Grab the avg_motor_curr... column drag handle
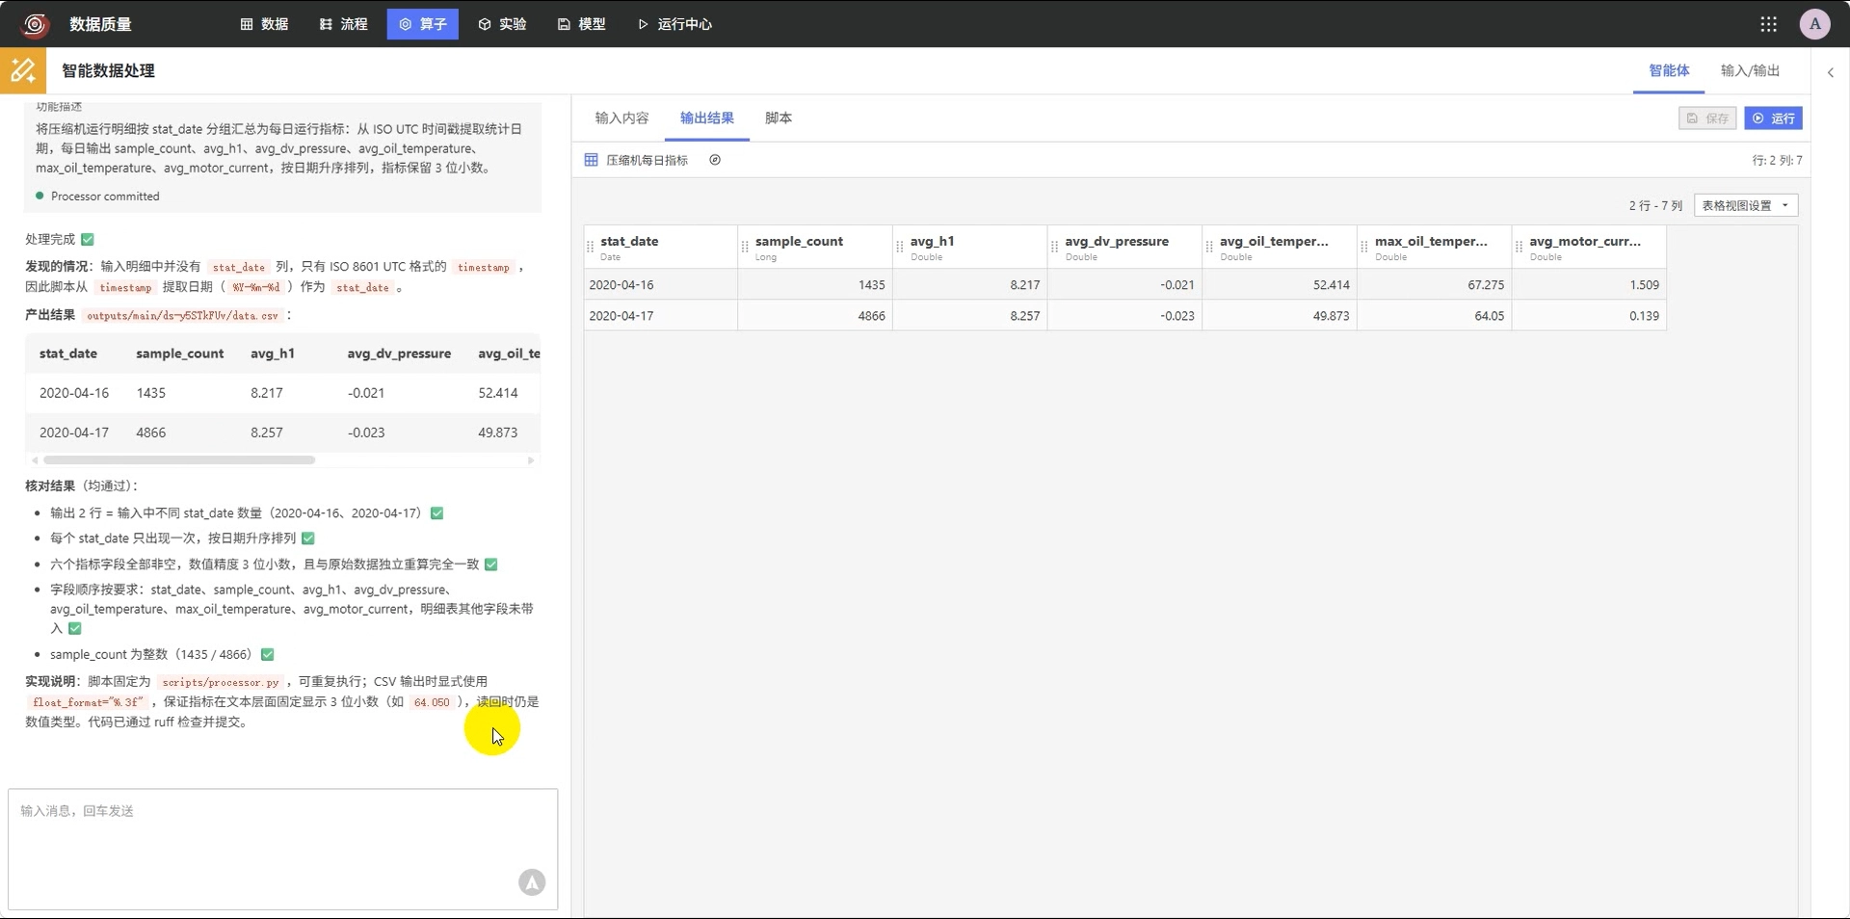Viewport: 1850px width, 919px height. coord(1520,248)
